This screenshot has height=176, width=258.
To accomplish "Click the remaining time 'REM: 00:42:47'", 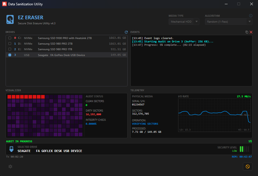I will pos(242,157).
